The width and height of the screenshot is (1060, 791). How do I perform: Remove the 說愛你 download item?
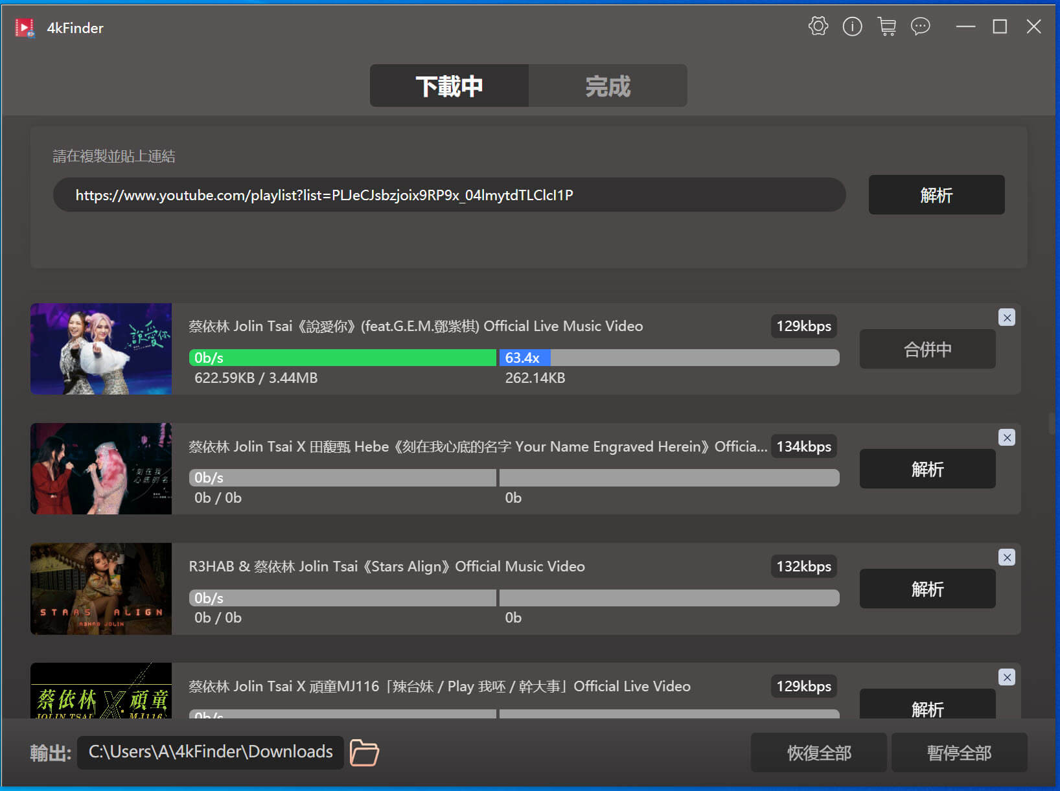pos(1007,317)
